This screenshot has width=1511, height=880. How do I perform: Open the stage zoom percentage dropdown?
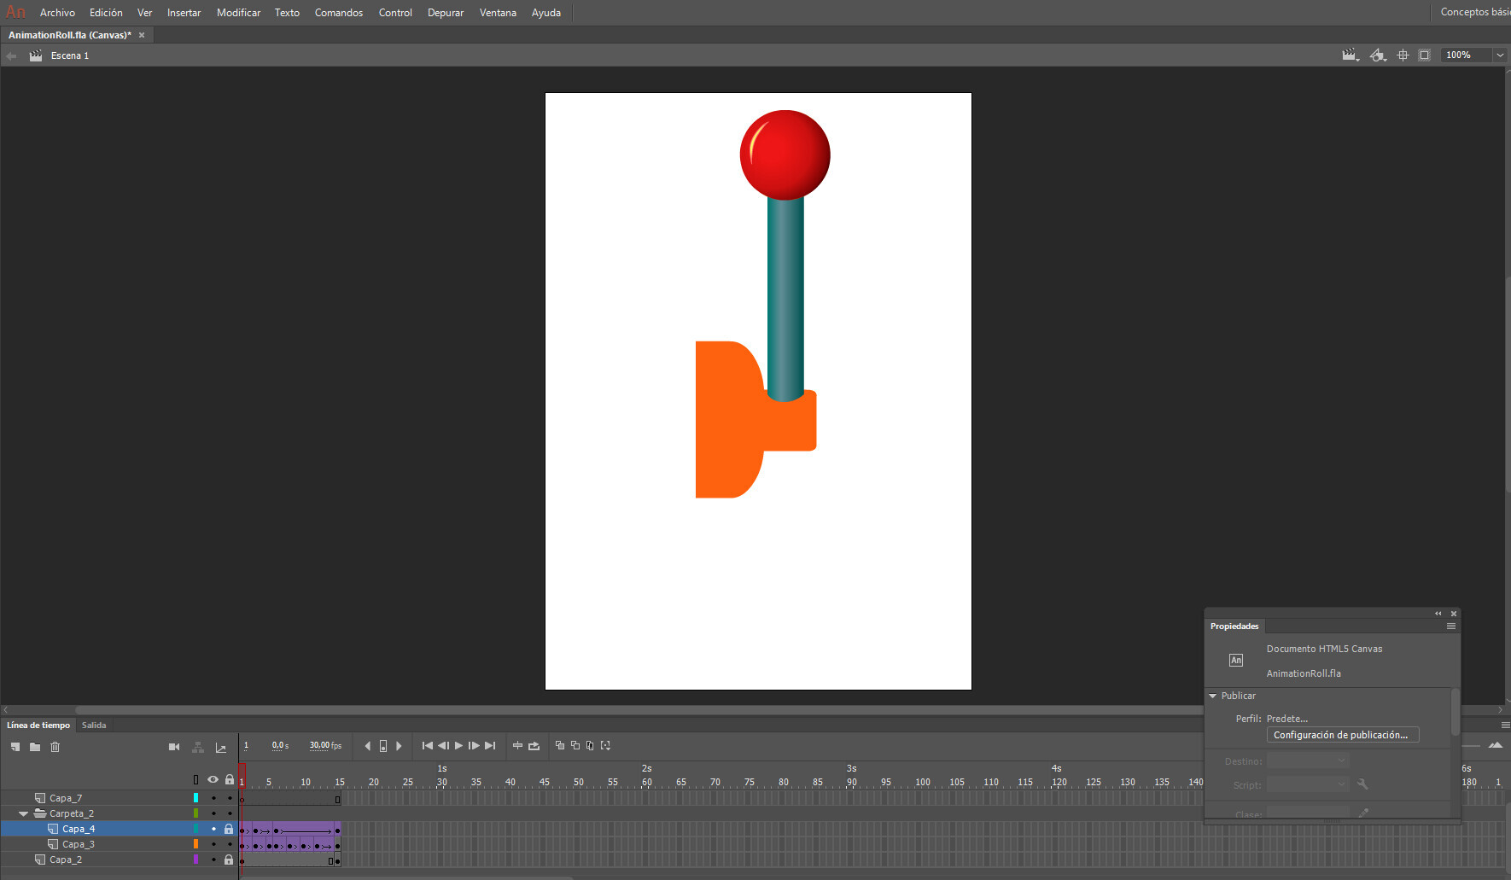(1500, 55)
